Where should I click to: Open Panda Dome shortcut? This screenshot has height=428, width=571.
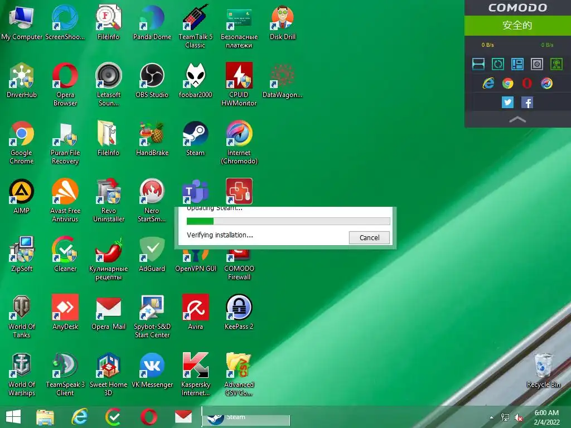(152, 22)
